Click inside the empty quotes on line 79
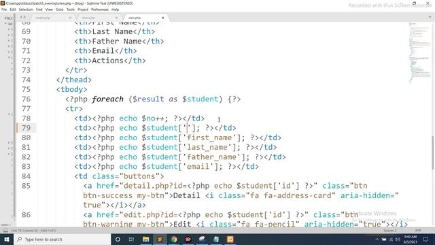This screenshot has height=245, width=435. click(x=188, y=128)
